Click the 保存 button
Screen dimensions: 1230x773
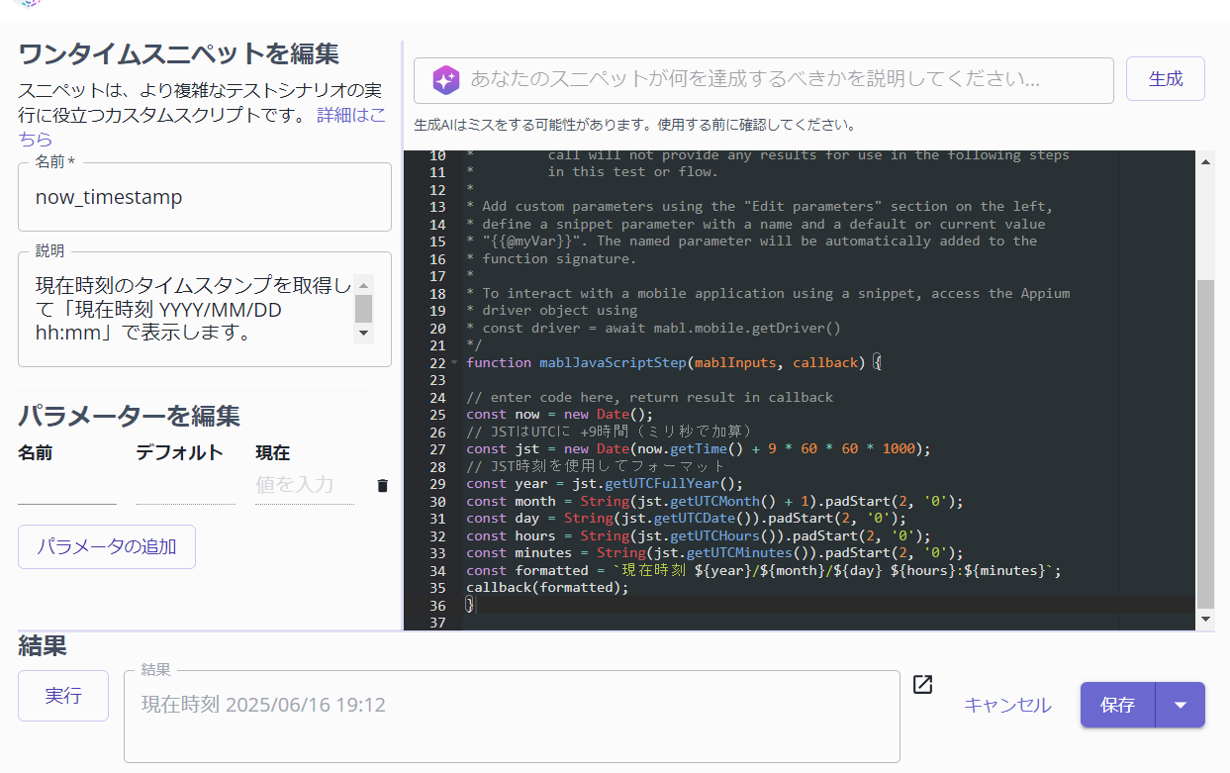pos(1118,705)
